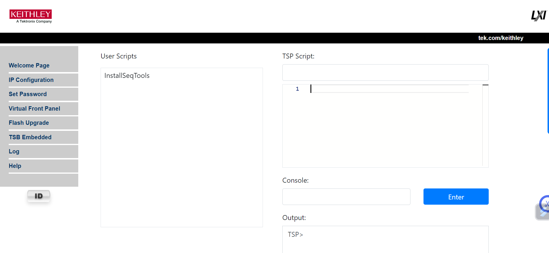Click the TSP Script name field
549x253 pixels.
pos(385,72)
